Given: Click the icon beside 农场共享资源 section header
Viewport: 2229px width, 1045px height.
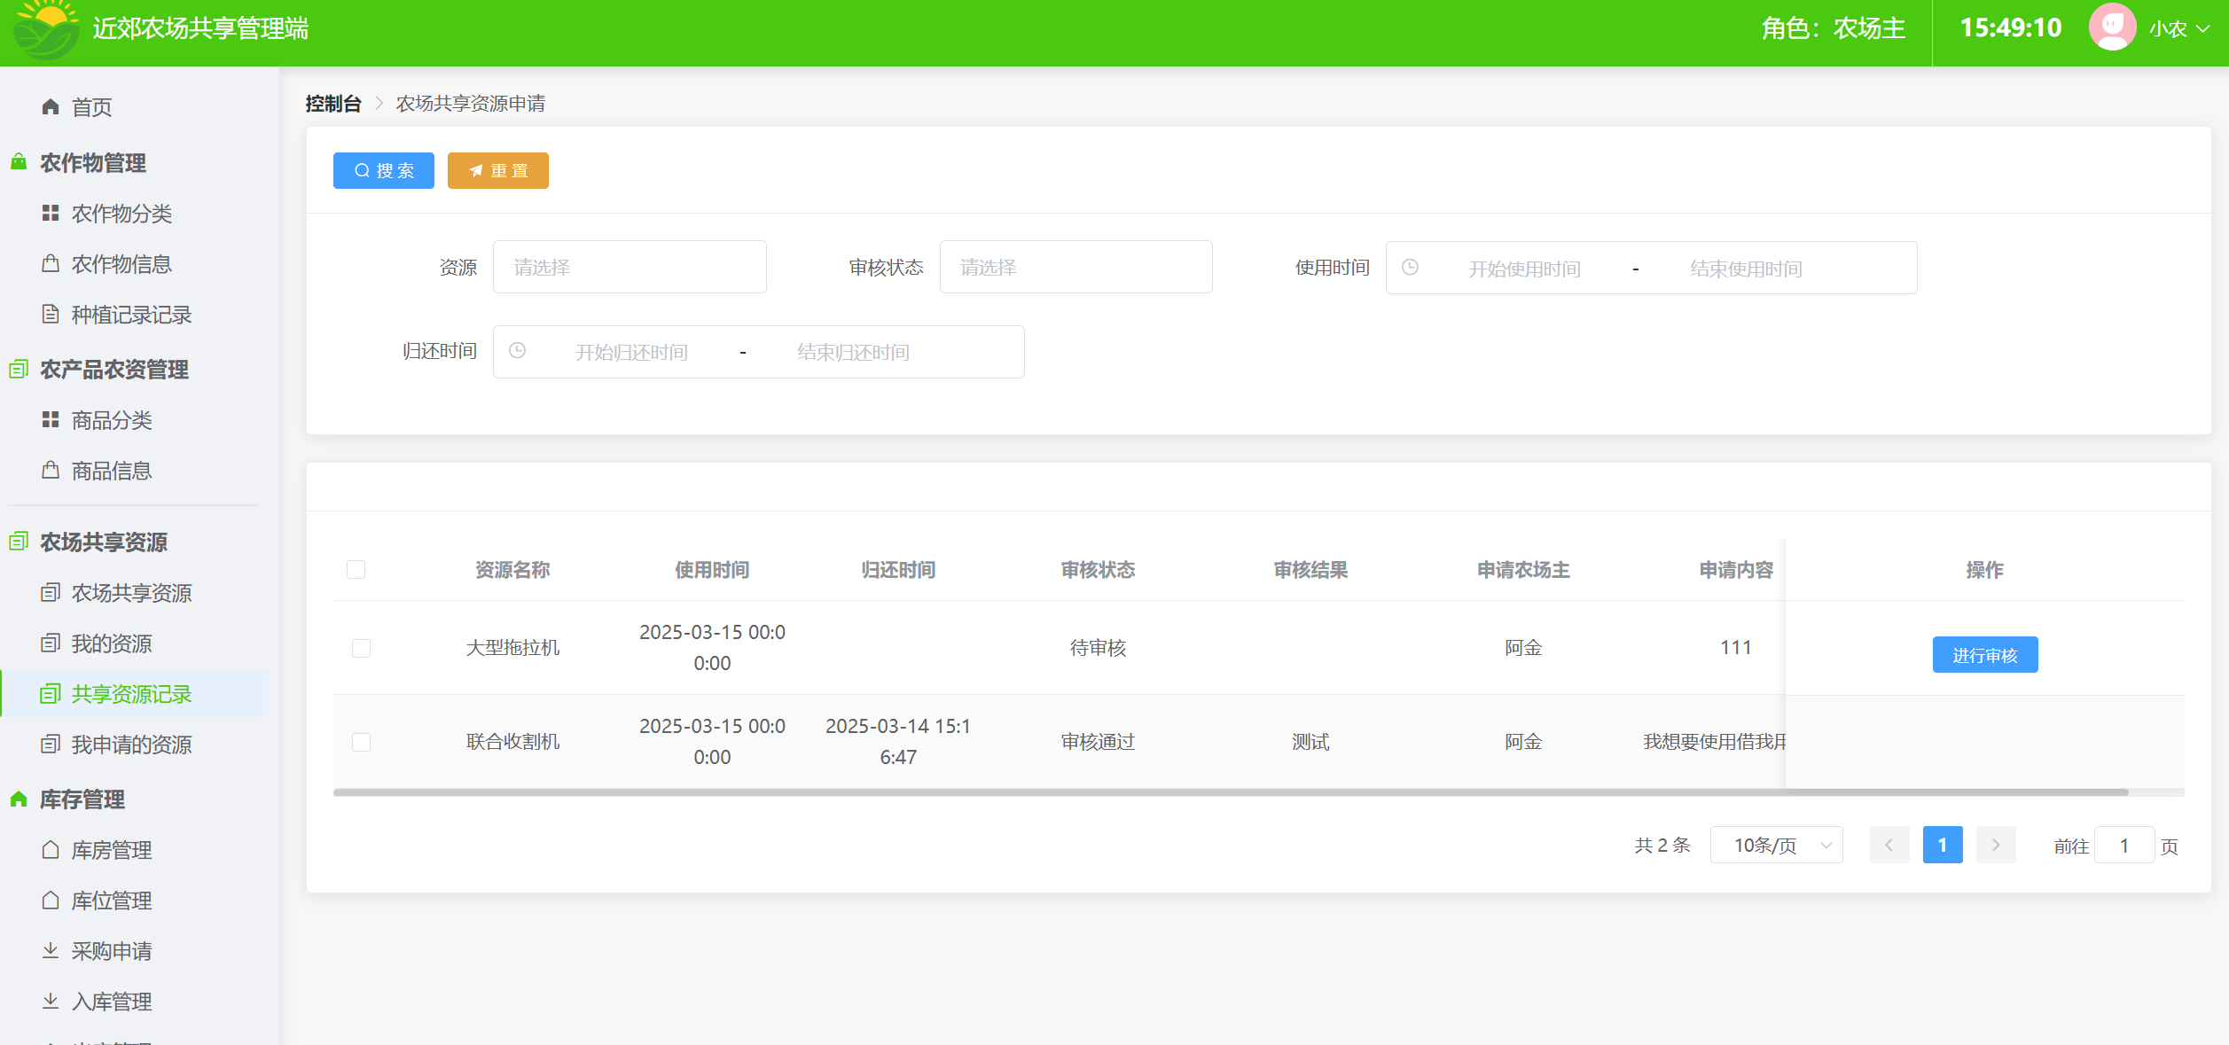Looking at the screenshot, I should coord(19,541).
